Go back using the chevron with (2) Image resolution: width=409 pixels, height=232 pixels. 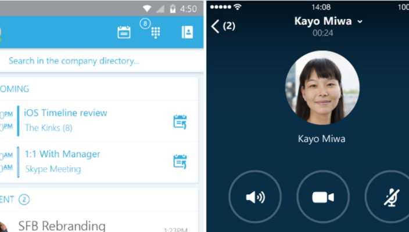point(223,26)
